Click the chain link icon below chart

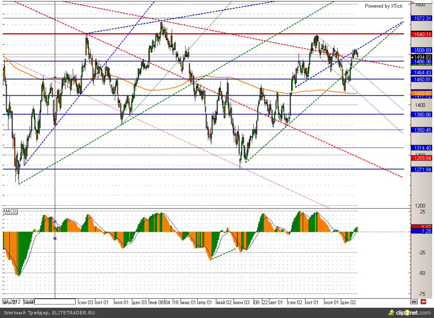pyautogui.click(x=414, y=302)
